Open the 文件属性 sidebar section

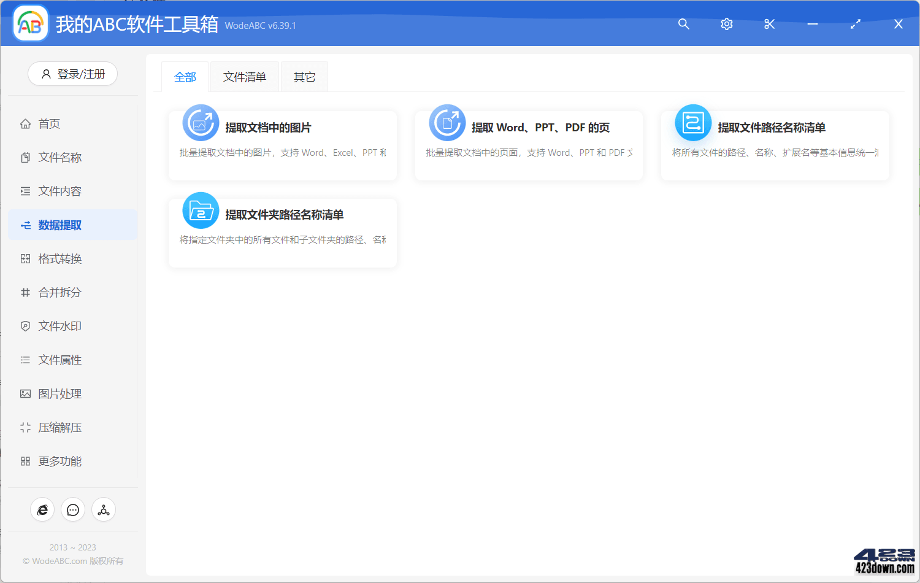(59, 360)
